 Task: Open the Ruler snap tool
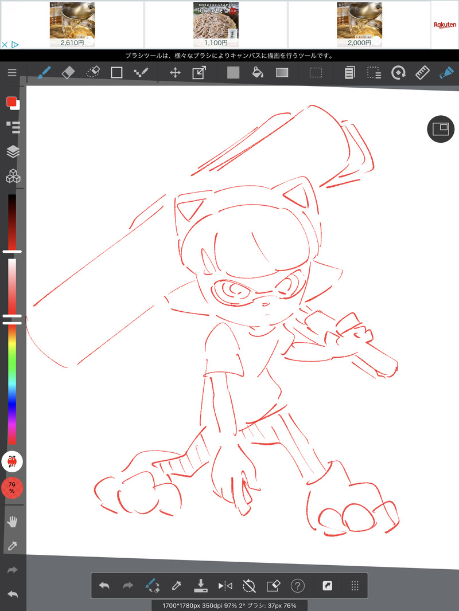[422, 73]
